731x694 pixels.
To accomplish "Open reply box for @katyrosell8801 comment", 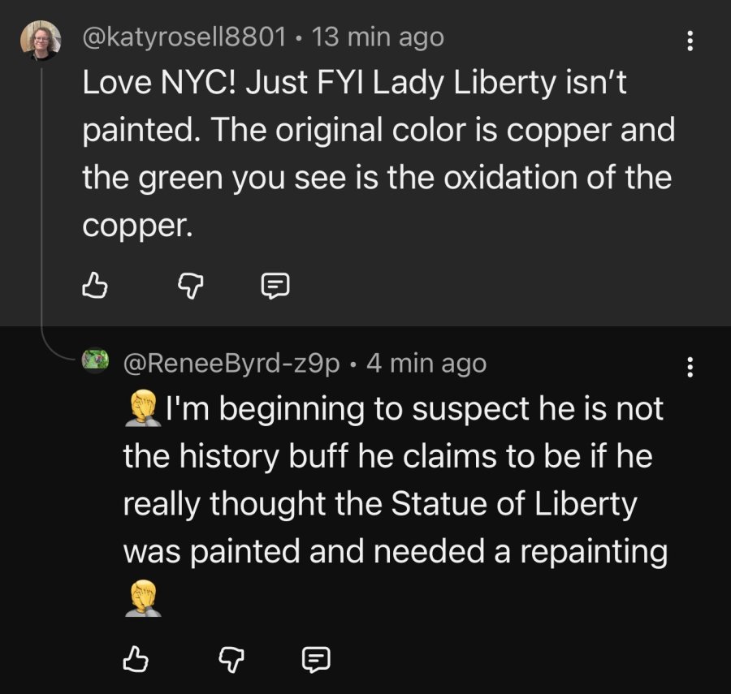I will [x=275, y=286].
